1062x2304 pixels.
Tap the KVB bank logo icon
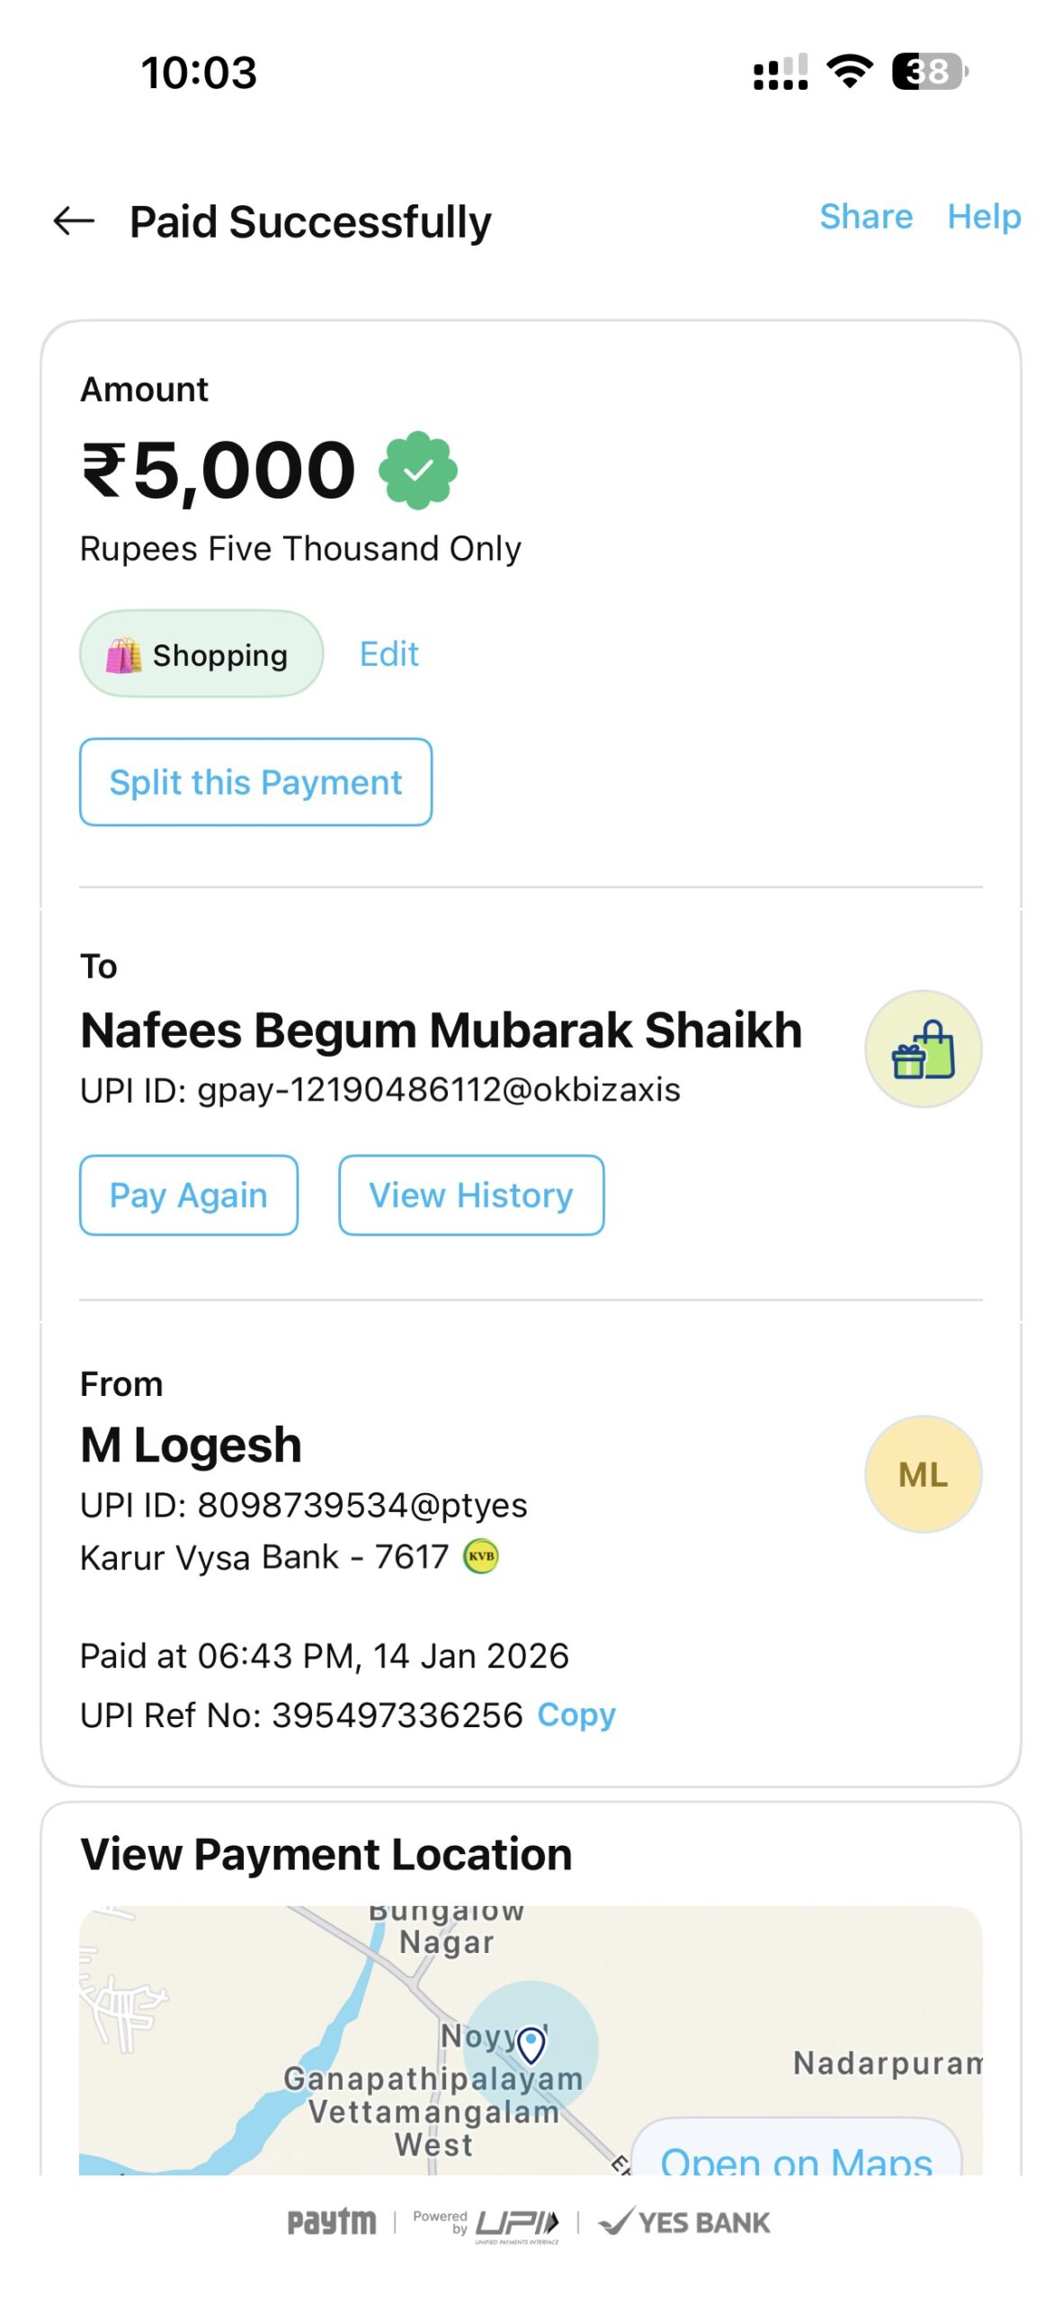click(481, 1556)
